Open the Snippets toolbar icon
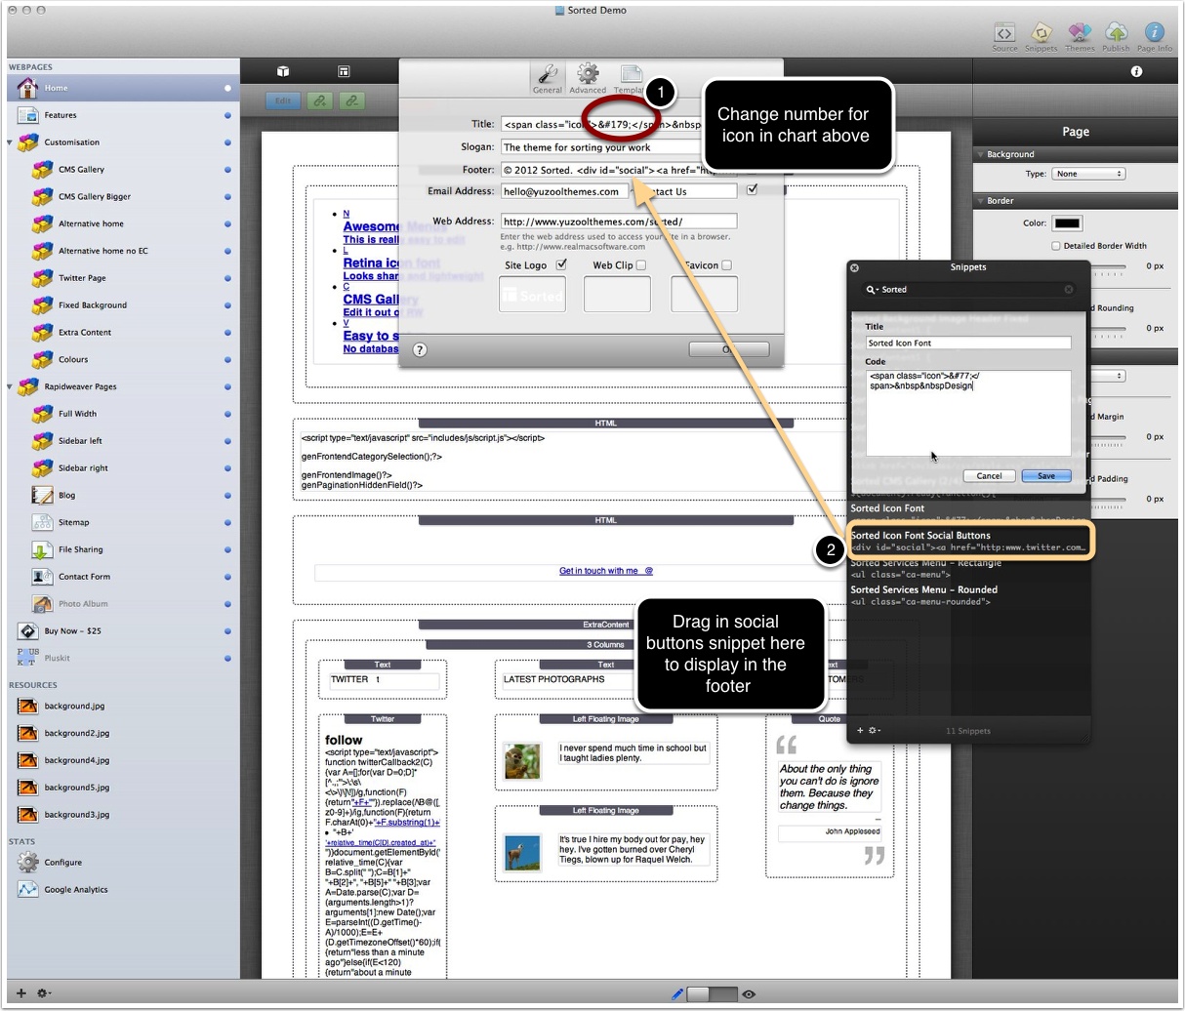The width and height of the screenshot is (1185, 1011). tap(1042, 33)
